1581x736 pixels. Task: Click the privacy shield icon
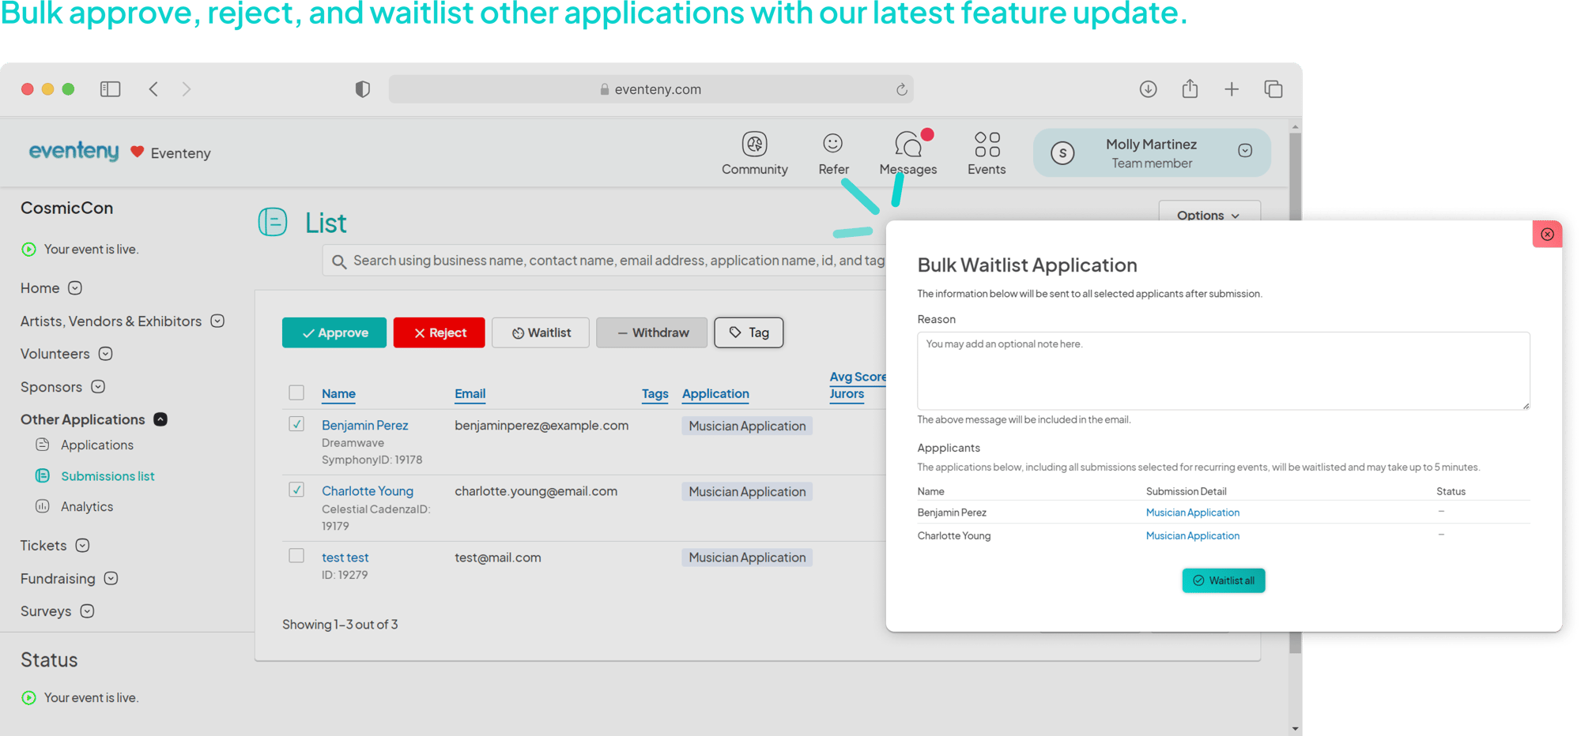pyautogui.click(x=362, y=89)
